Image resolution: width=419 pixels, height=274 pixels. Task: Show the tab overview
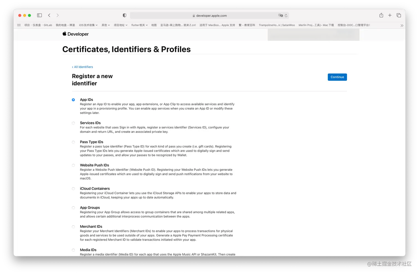point(399,15)
